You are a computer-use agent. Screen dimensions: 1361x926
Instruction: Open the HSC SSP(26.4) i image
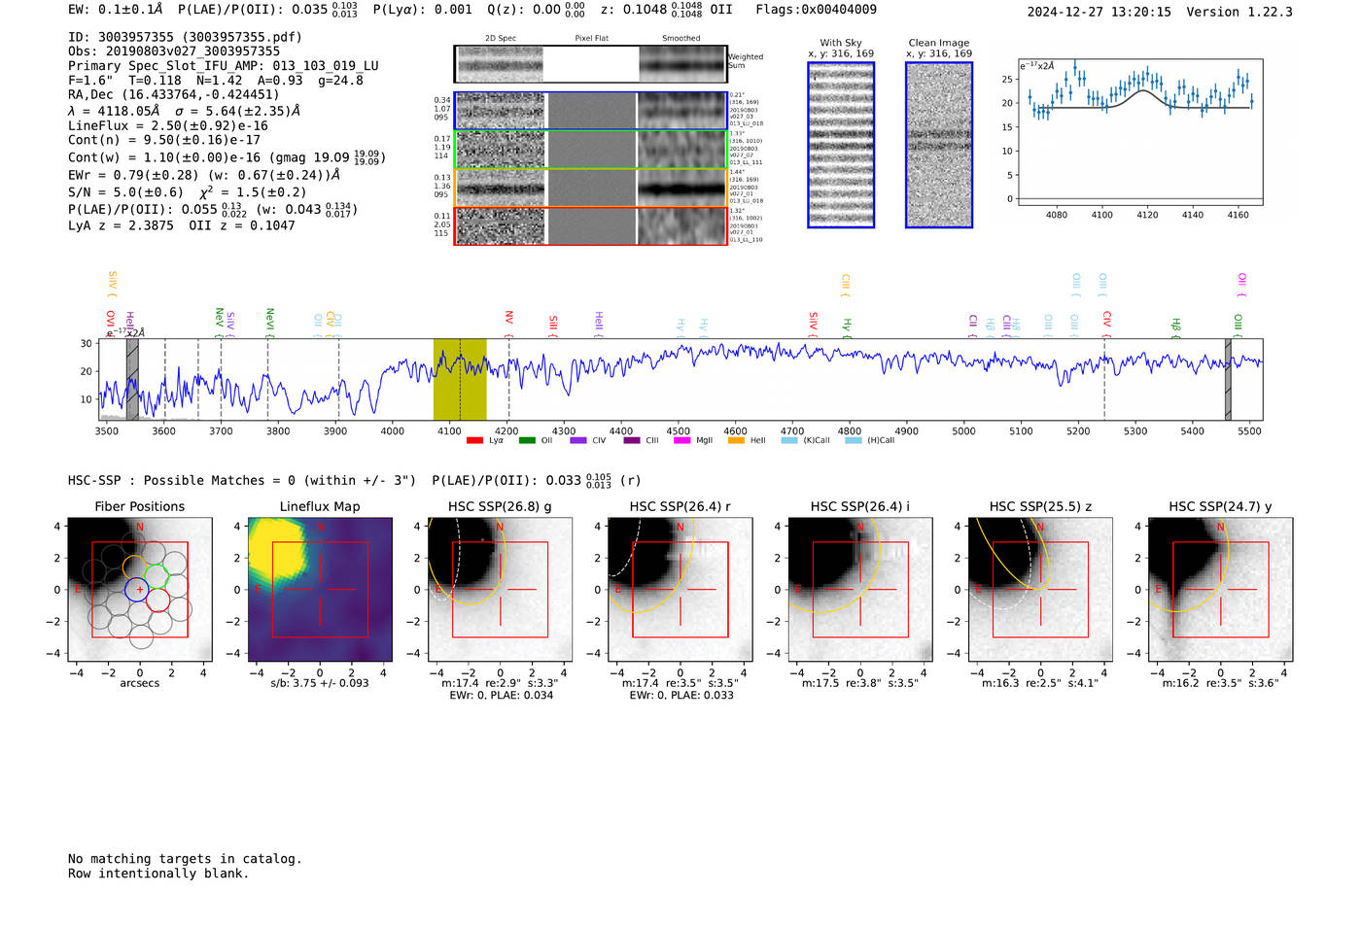coord(860,590)
